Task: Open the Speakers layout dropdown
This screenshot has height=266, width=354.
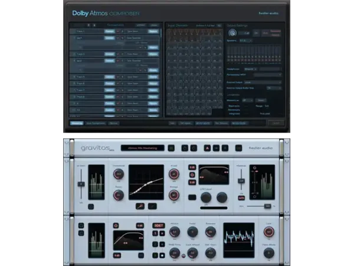Action: point(245,41)
